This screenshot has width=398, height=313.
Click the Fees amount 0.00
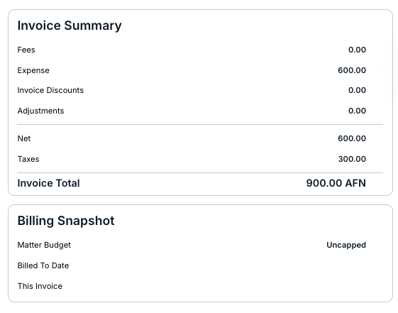point(357,50)
